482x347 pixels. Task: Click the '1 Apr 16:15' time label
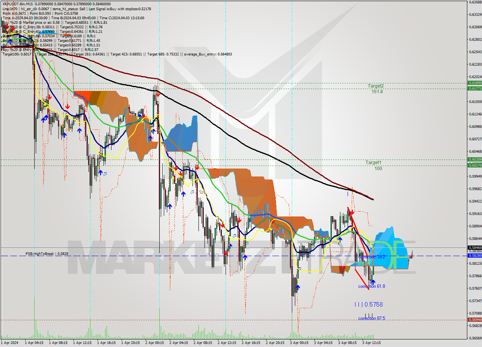tap(107, 343)
